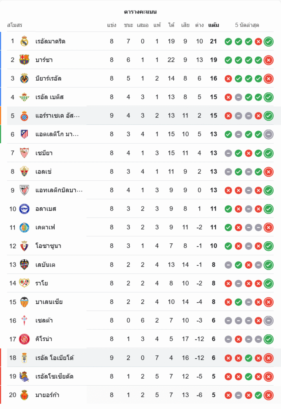Click Real Madrid's latest match win indicator
Image resolution: width=281 pixels, height=409 pixels.
click(x=268, y=41)
